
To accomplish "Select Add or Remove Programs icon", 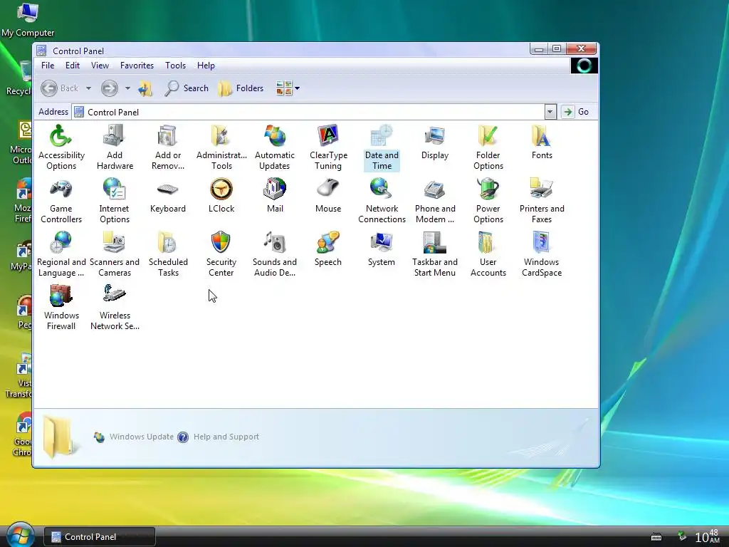I will pos(168,147).
